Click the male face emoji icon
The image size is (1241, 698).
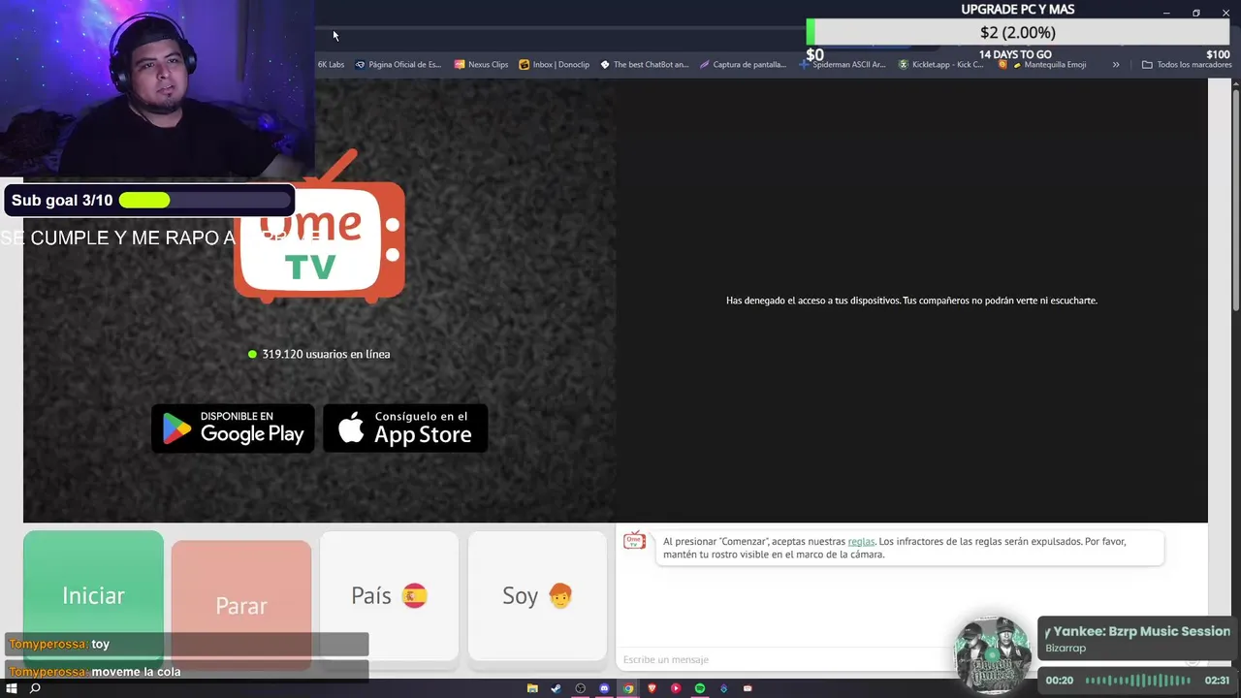pyautogui.click(x=560, y=595)
